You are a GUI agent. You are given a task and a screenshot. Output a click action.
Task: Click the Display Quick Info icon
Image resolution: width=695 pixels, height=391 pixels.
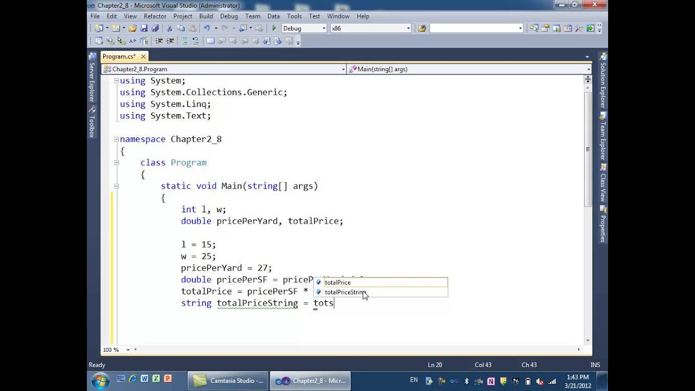[122, 41]
